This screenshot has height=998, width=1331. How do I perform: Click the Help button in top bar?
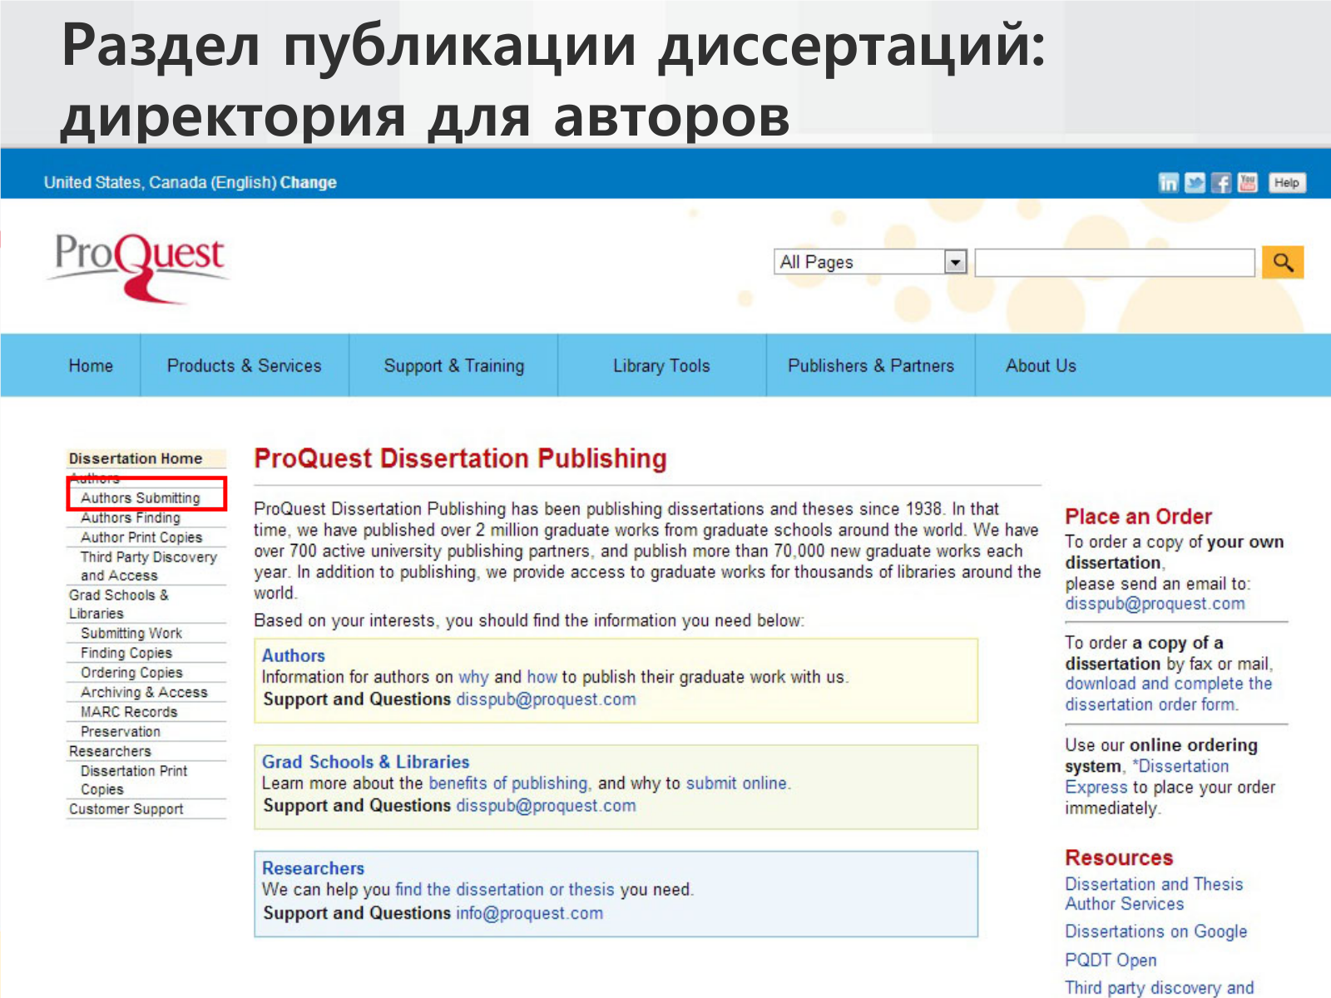point(1287,183)
